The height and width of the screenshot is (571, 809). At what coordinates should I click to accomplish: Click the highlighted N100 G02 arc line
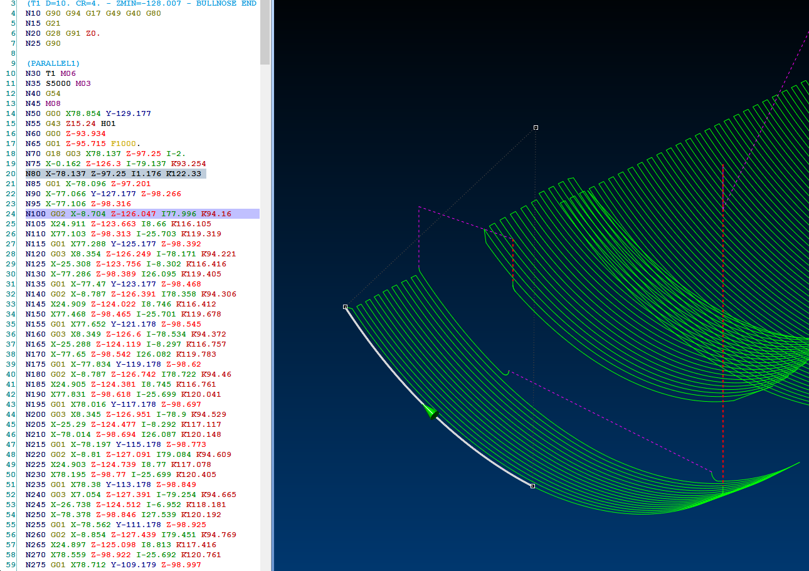point(125,214)
